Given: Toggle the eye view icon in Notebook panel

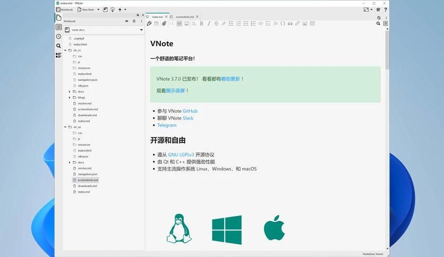Looking at the screenshot, I should click(x=126, y=21).
